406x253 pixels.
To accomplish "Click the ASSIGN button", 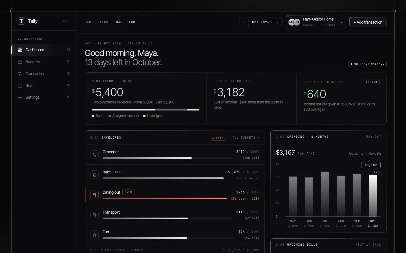I will click(372, 82).
